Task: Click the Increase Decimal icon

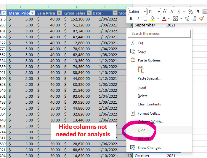Action: [x=187, y=19]
